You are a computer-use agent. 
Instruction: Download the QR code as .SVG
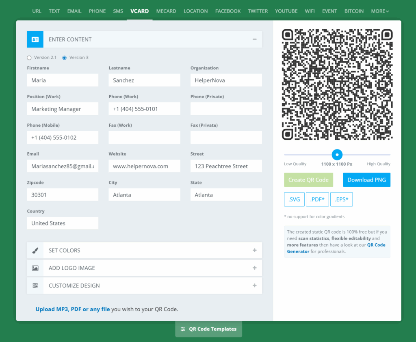pyautogui.click(x=294, y=199)
